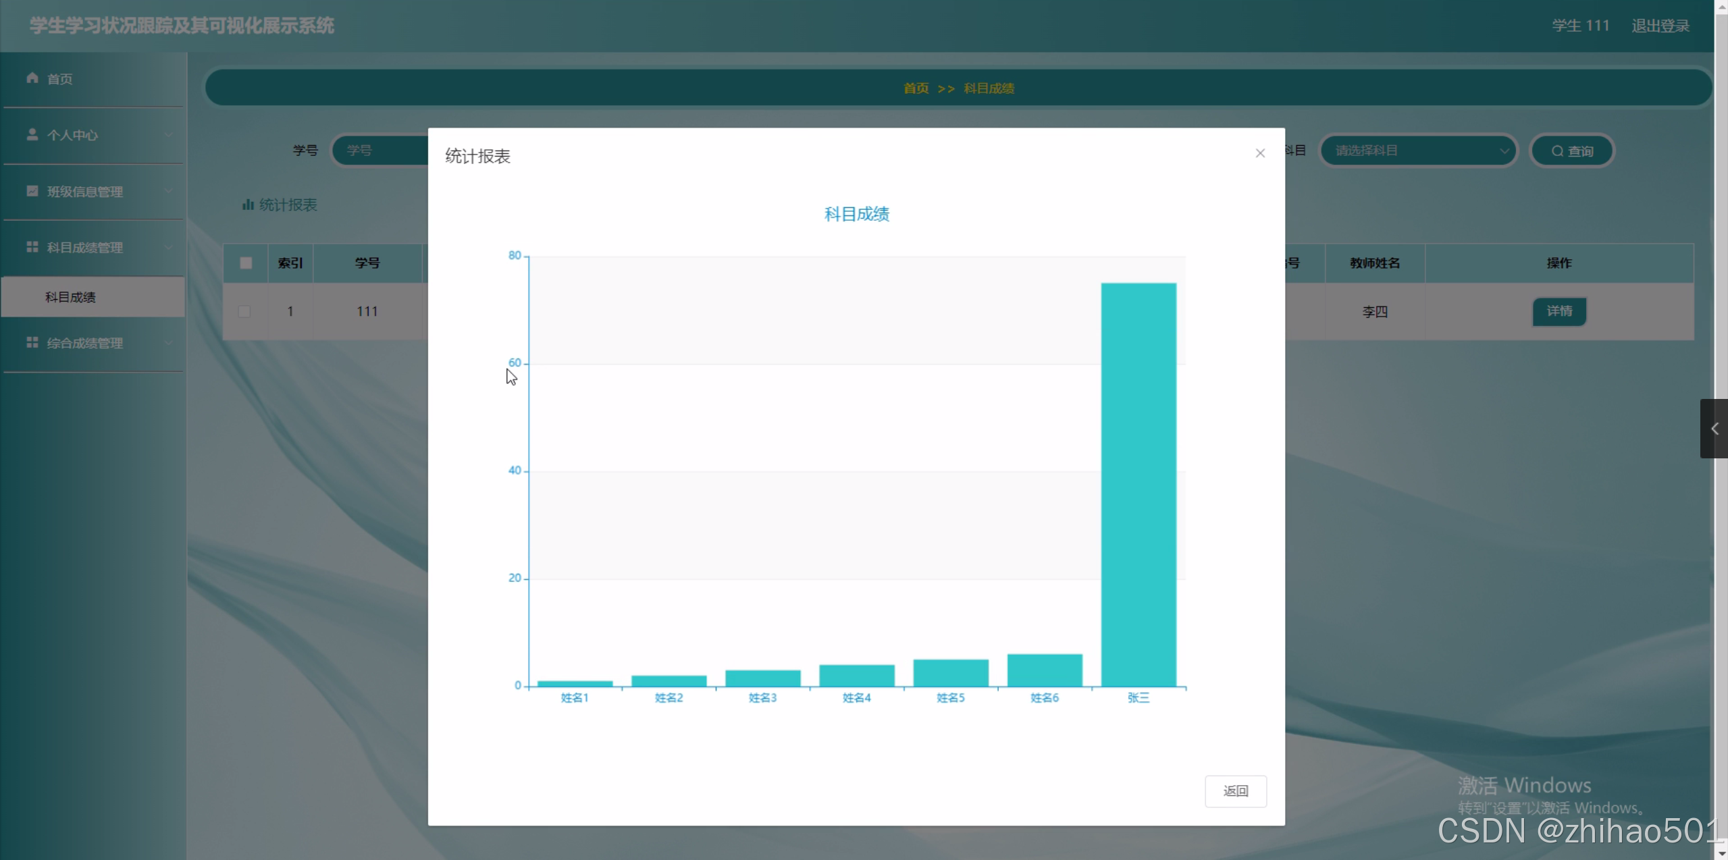Click the grid icon beside 科目成绩管理
Viewport: 1728px width, 860px height.
coord(32,247)
